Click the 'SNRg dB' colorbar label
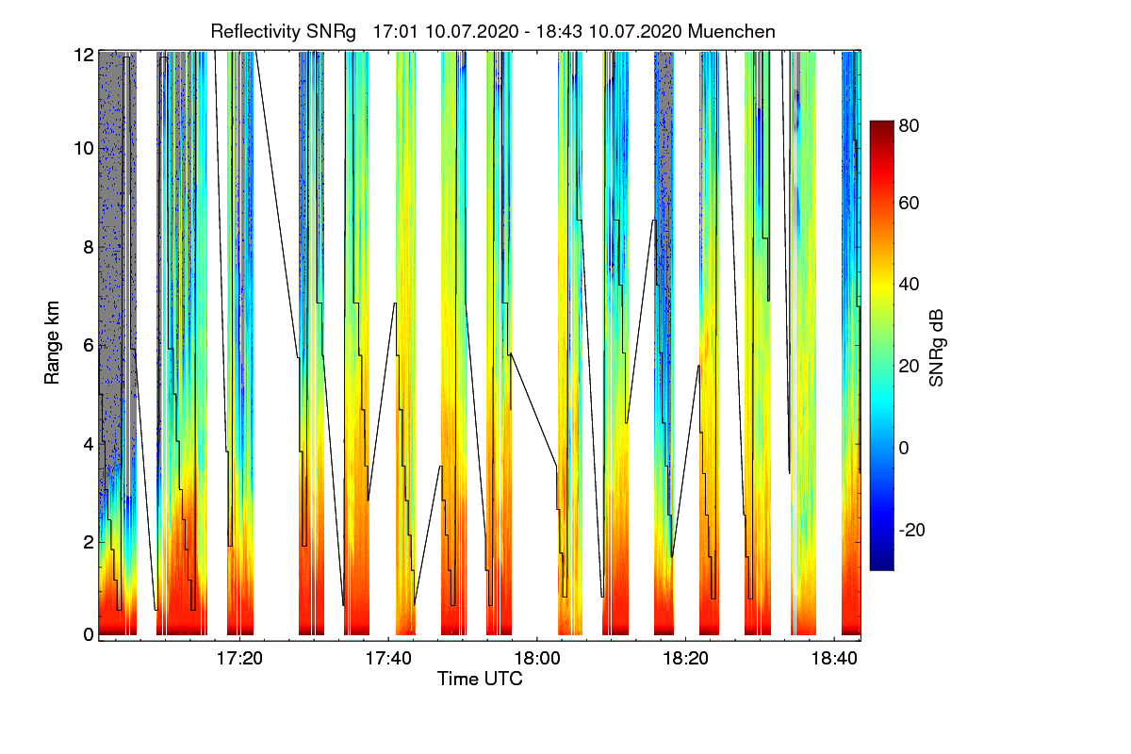The width and height of the screenshot is (1131, 754). click(937, 346)
